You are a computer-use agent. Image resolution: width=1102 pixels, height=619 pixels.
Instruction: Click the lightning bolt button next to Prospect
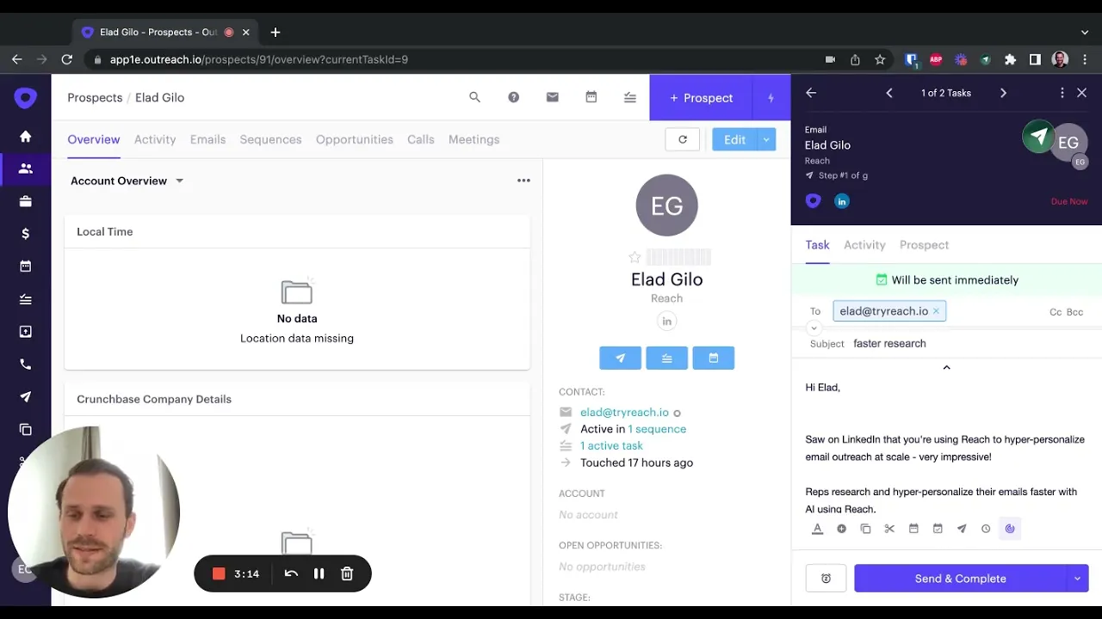click(771, 97)
